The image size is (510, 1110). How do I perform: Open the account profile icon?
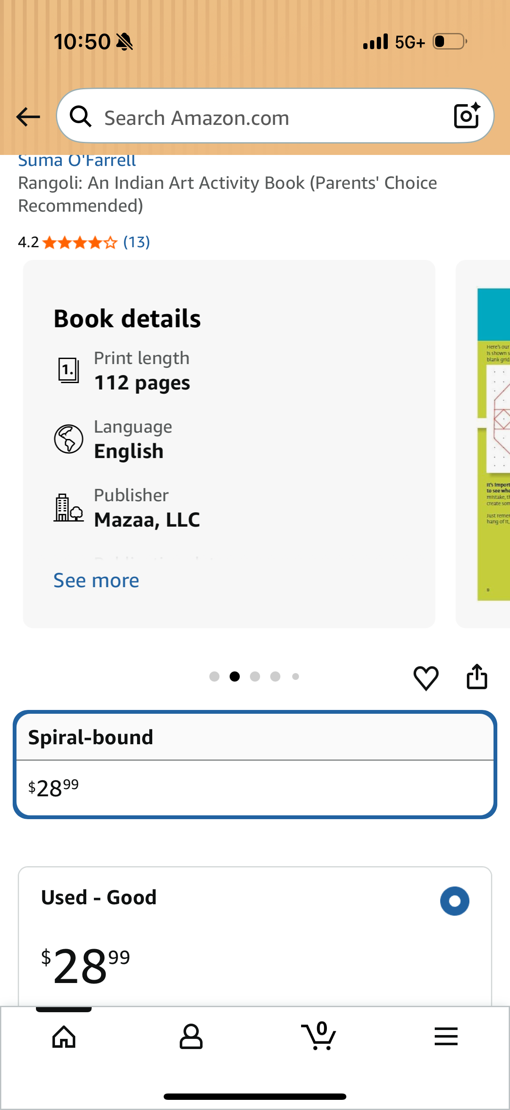pos(191,1036)
